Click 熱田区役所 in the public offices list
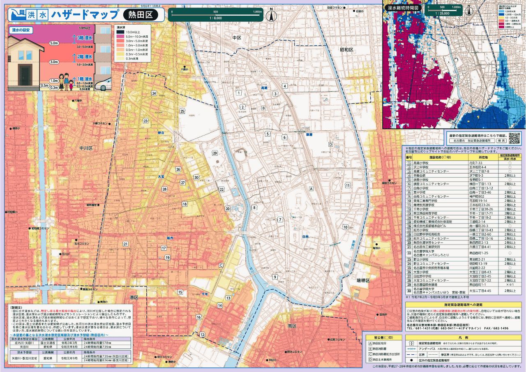Viewport: 526px width, 372px height. (x=382, y=342)
